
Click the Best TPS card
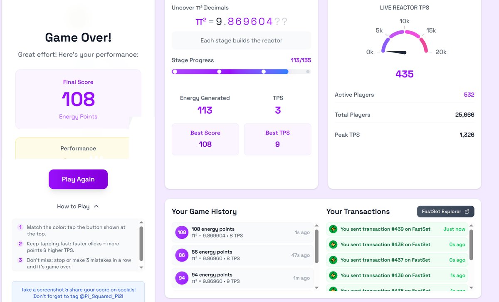(277, 139)
